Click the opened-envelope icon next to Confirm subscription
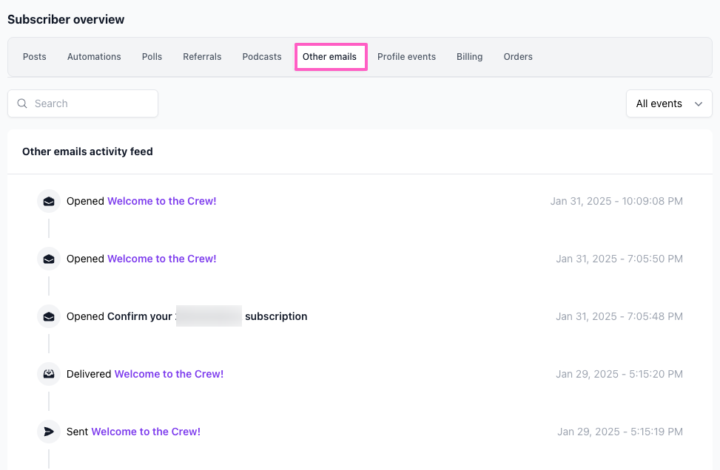 tap(49, 316)
